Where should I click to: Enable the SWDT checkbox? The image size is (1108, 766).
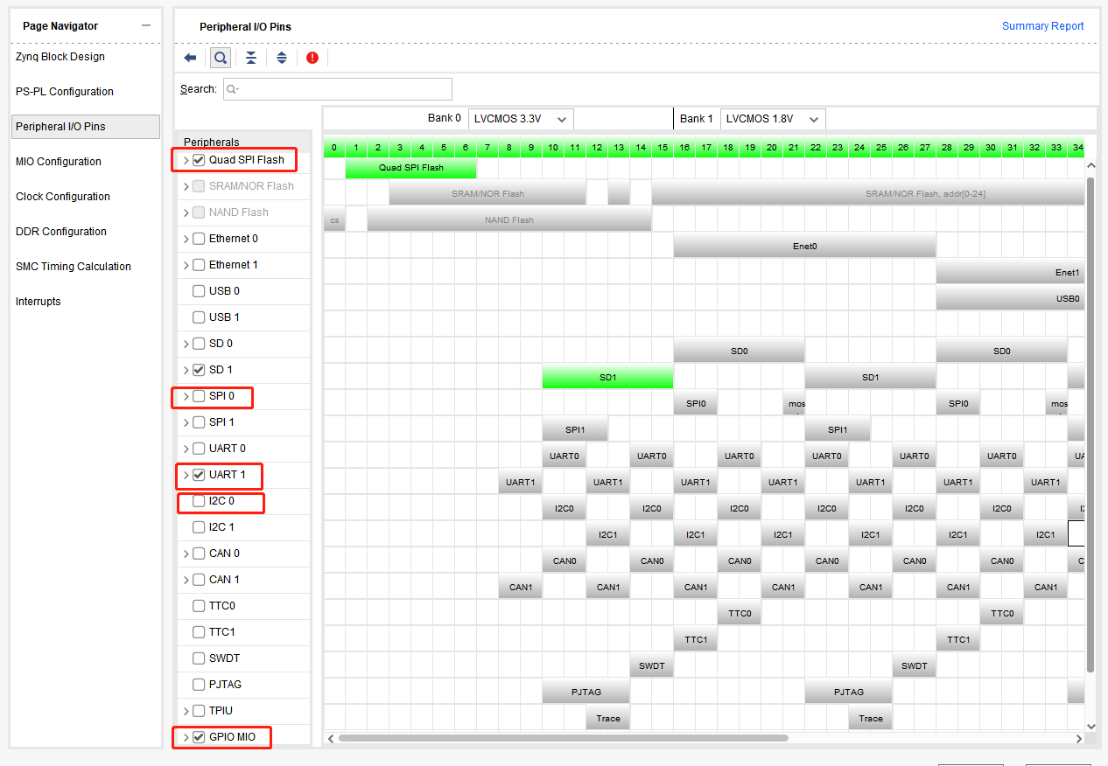coord(199,658)
